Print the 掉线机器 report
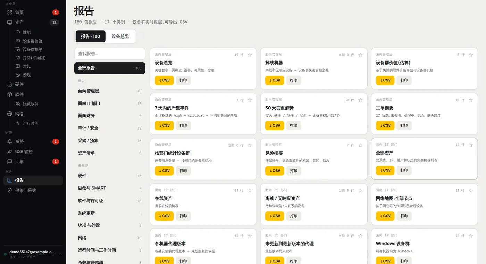The image size is (486, 264). (x=294, y=80)
